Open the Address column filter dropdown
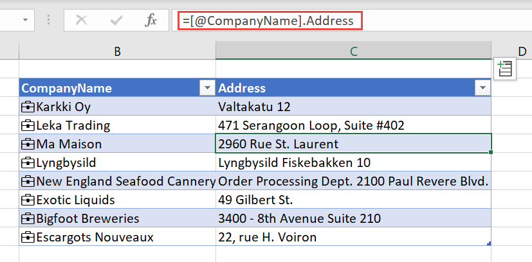The width and height of the screenshot is (532, 262). coord(482,89)
